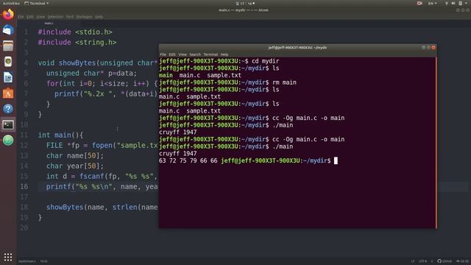The width and height of the screenshot is (471, 265).
Task: Open the Terminal window's Search menu
Action: pyautogui.click(x=195, y=54)
